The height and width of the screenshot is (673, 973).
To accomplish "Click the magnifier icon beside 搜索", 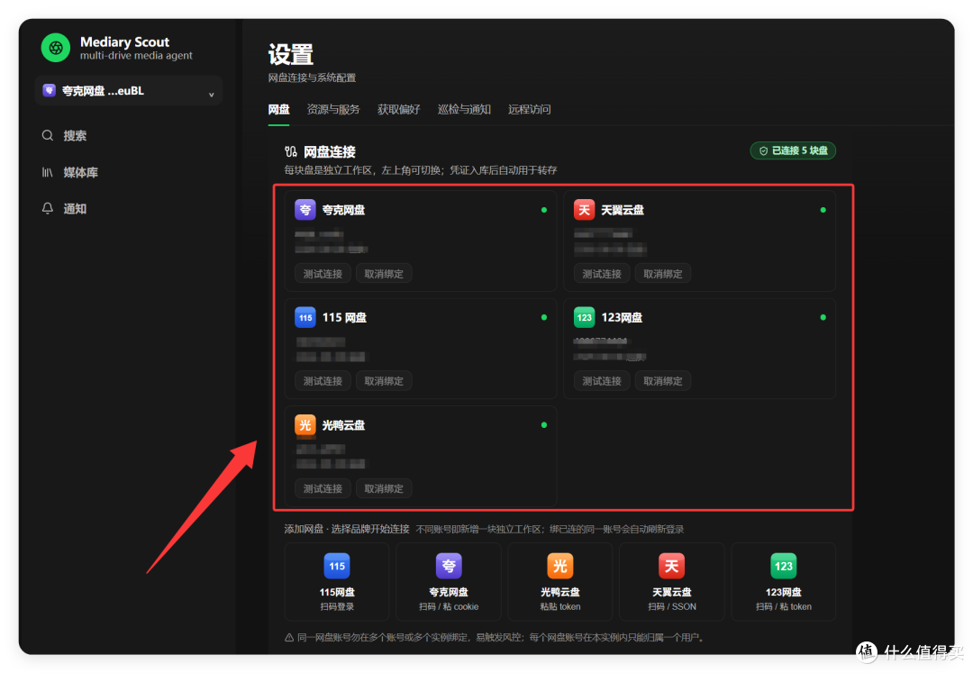I will (48, 135).
